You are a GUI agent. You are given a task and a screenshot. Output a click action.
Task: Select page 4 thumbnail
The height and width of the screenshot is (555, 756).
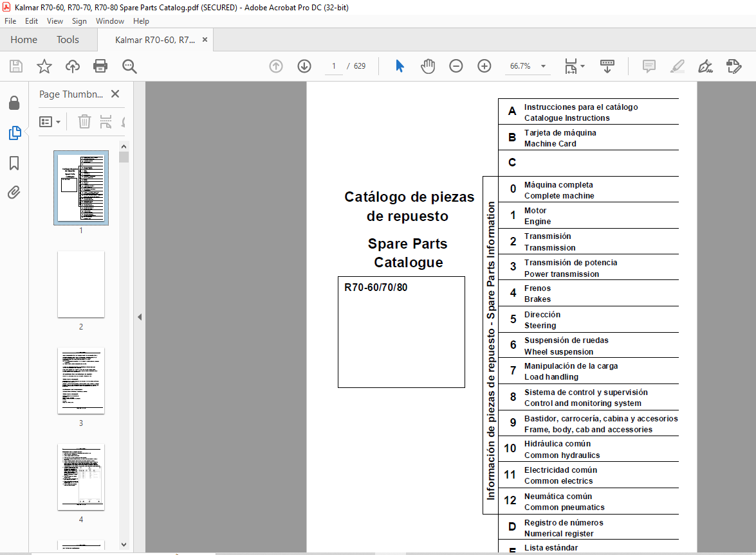[x=81, y=477]
